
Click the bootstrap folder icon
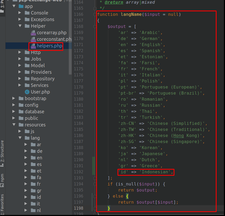click(x=21, y=99)
